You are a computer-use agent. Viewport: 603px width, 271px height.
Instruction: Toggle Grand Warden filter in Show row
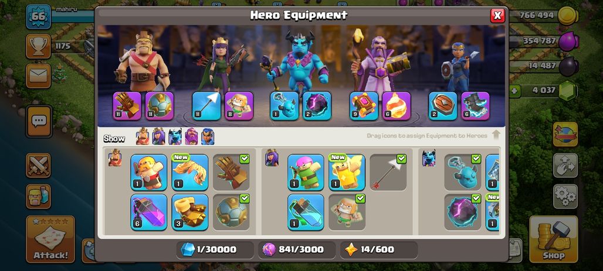[191, 136]
